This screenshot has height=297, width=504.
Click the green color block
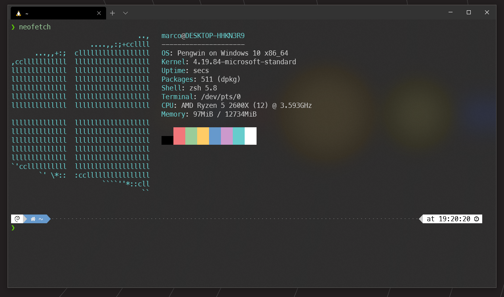191,136
